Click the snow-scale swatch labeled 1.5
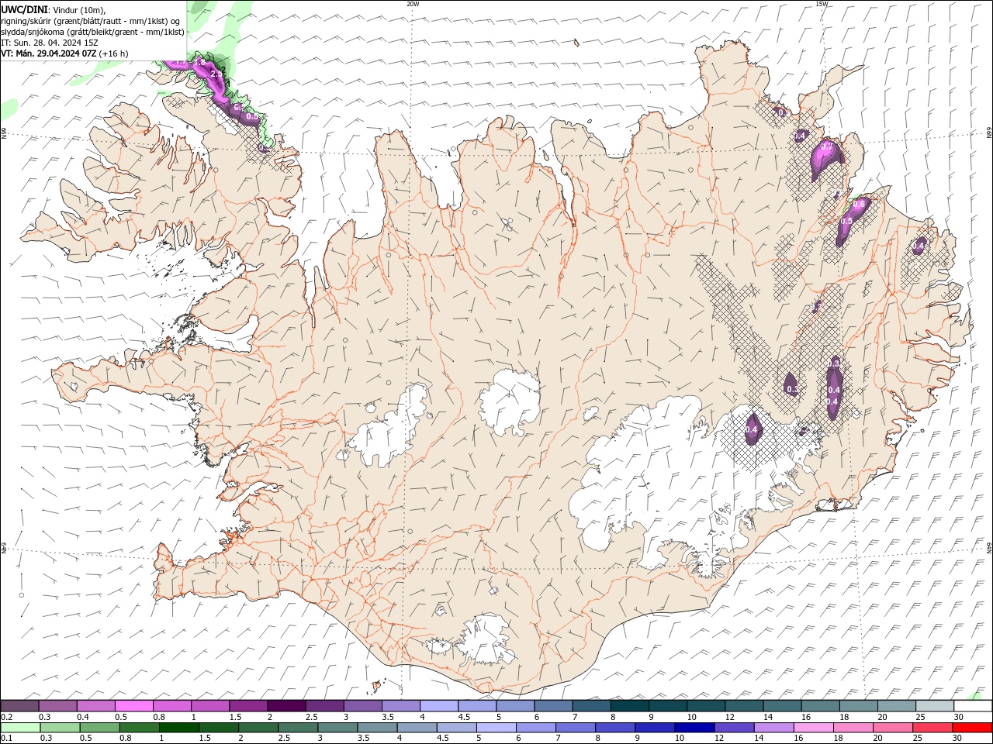The width and height of the screenshot is (993, 744). point(248,706)
